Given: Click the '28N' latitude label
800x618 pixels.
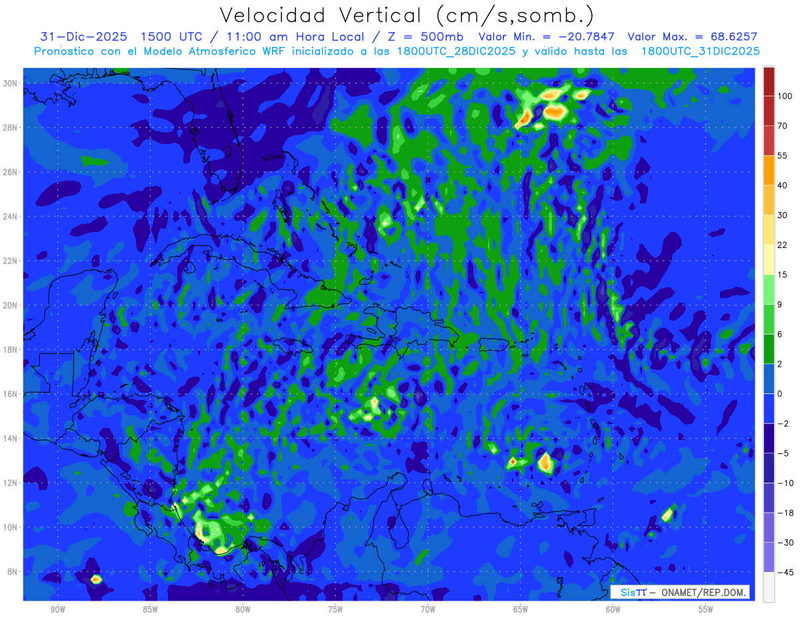Looking at the screenshot, I should tap(11, 127).
